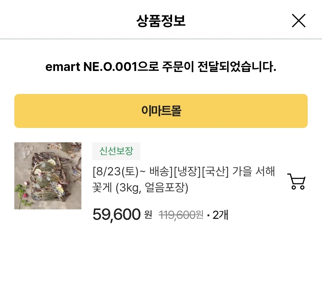Click the crossed-out 119,600원 original price

coord(181,214)
